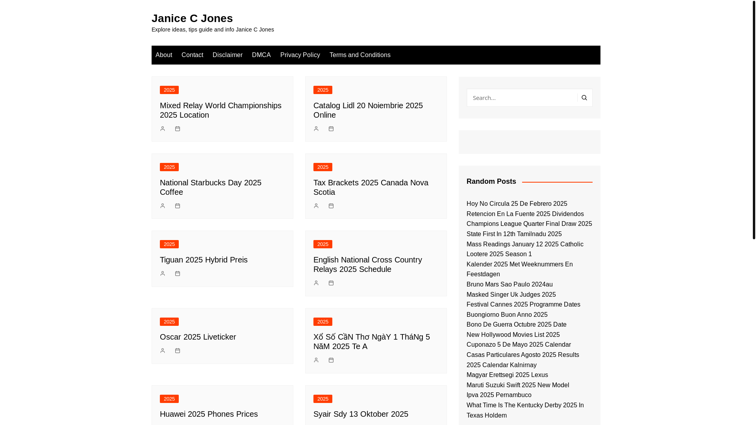Viewport: 756px width, 425px height.
Task: Open State First In 12th Tamilnadu 2025
Action: click(x=514, y=234)
